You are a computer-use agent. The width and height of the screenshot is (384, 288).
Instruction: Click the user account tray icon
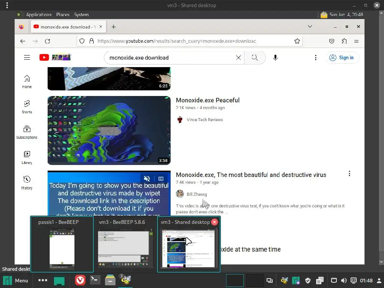tap(379, 280)
